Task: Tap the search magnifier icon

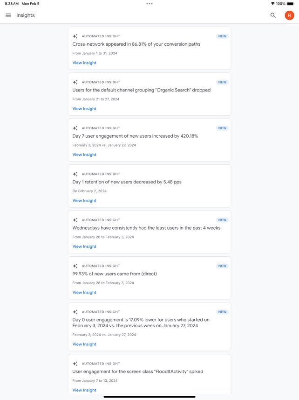Action: click(x=273, y=15)
